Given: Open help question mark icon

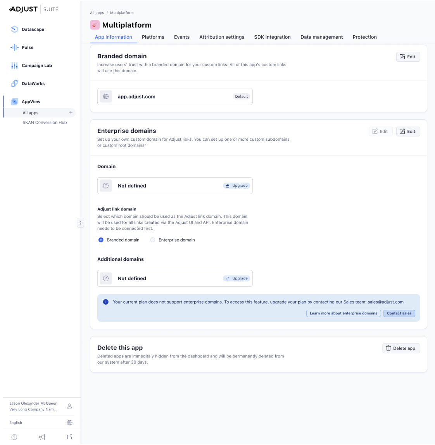Looking at the screenshot, I should [14, 437].
